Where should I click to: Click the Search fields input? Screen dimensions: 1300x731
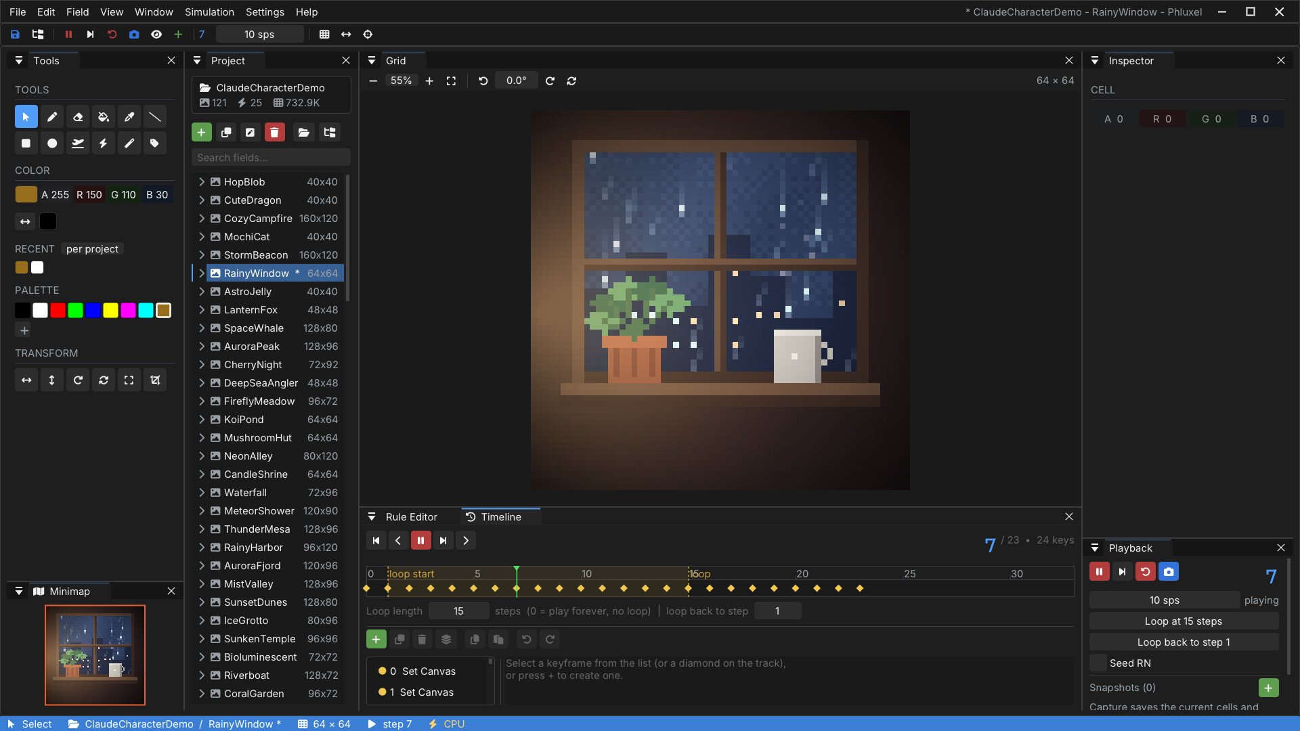coord(271,158)
